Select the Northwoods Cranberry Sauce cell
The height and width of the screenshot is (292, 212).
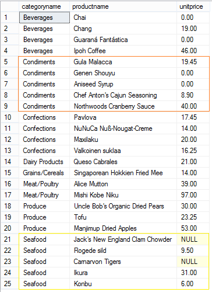pyautogui.click(x=123, y=106)
